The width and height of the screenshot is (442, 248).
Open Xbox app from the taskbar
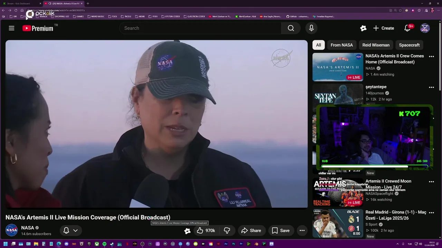click(x=97, y=244)
